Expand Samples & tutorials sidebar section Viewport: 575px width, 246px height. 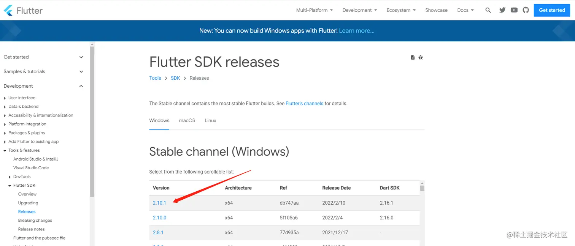pyautogui.click(x=43, y=71)
